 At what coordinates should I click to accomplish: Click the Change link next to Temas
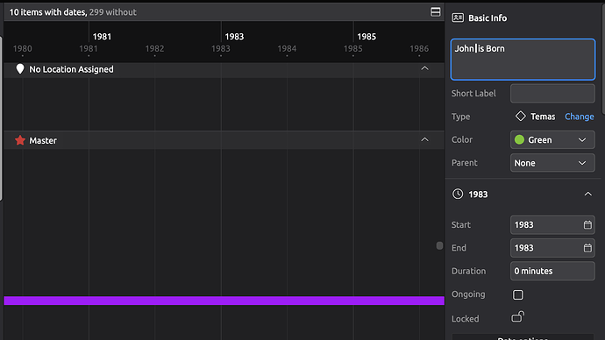coord(580,117)
